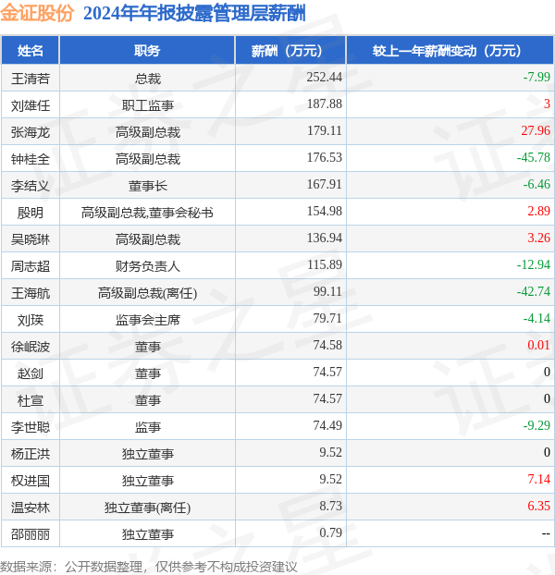Click change value -7.99

point(536,77)
